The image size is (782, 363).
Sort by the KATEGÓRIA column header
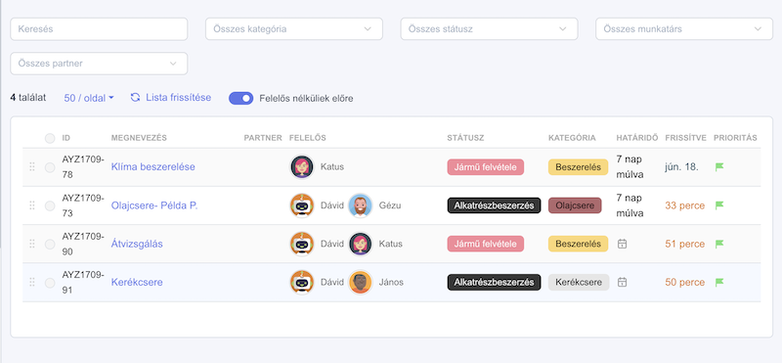(x=572, y=138)
